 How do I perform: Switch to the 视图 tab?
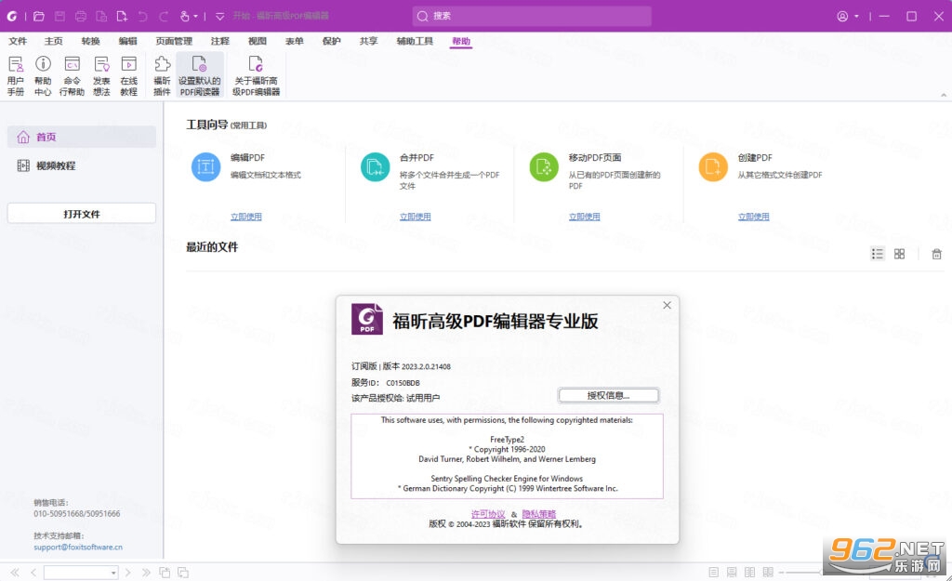(x=257, y=41)
